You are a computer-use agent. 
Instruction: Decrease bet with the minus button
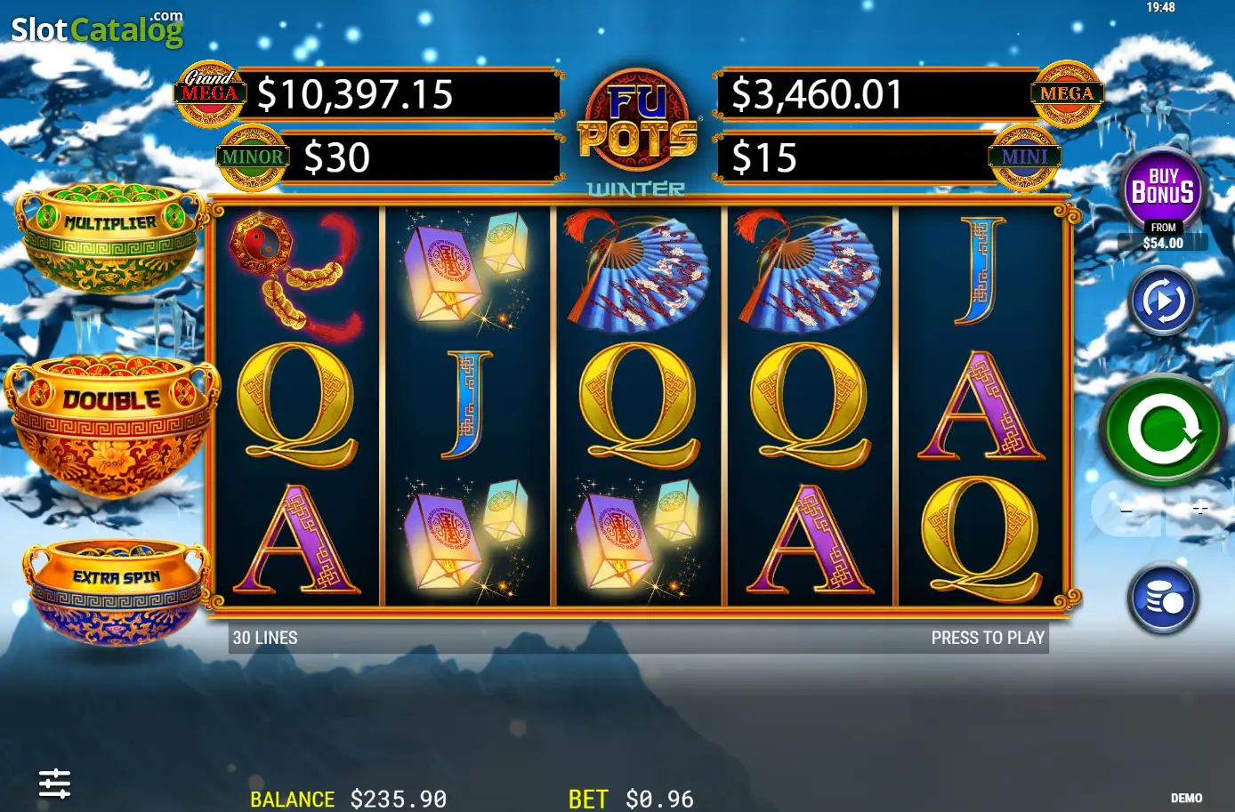click(x=1126, y=510)
